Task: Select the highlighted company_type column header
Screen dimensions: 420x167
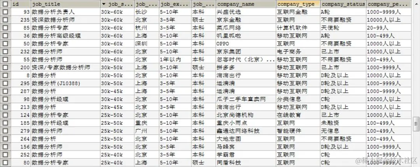Action: (x=298, y=4)
